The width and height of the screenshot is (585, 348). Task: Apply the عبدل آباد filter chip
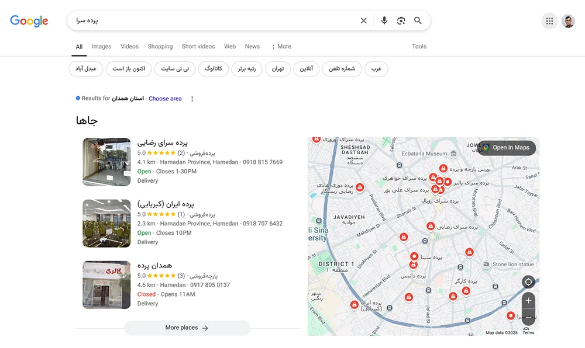(86, 69)
